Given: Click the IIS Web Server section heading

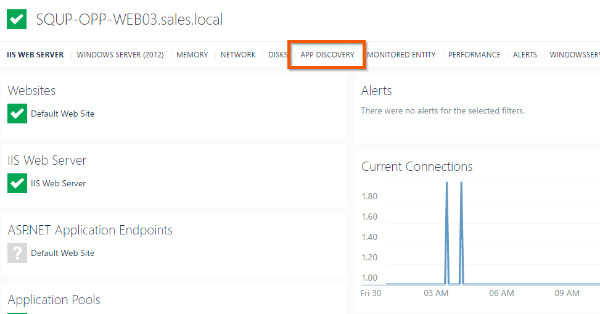Looking at the screenshot, I should point(47,160).
